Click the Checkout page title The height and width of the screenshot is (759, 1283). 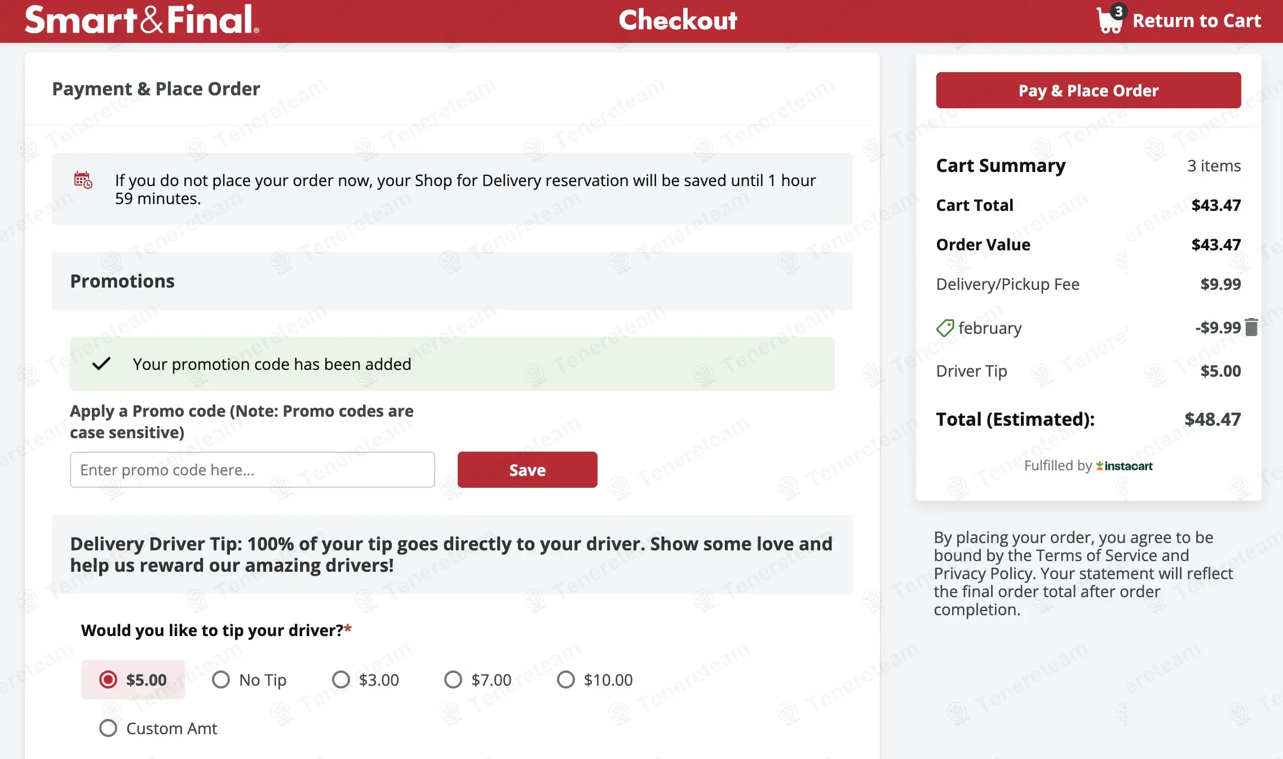(x=678, y=20)
